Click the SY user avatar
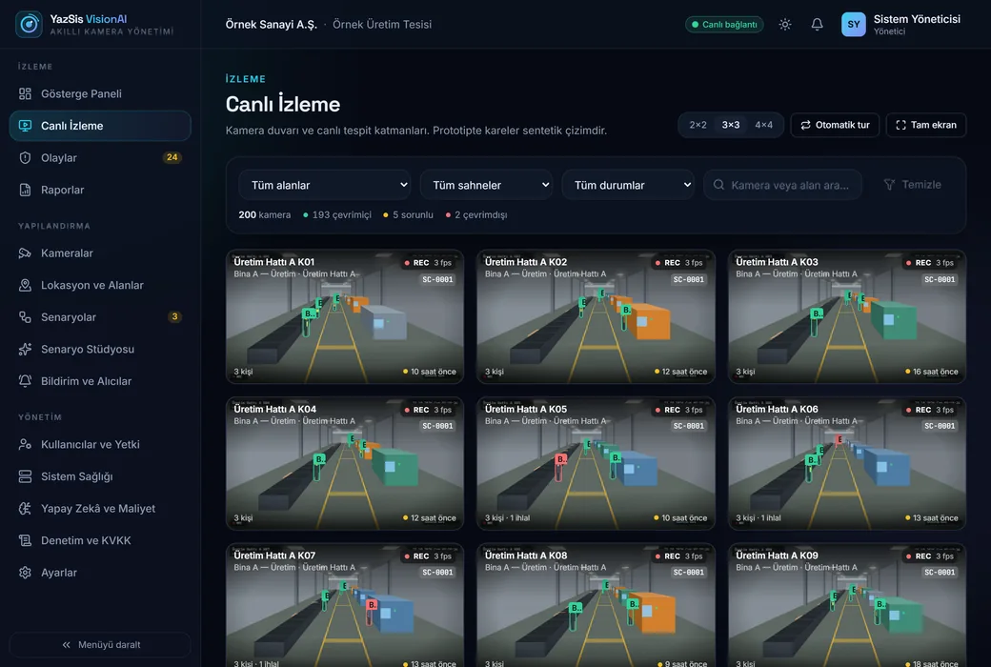 pos(853,24)
